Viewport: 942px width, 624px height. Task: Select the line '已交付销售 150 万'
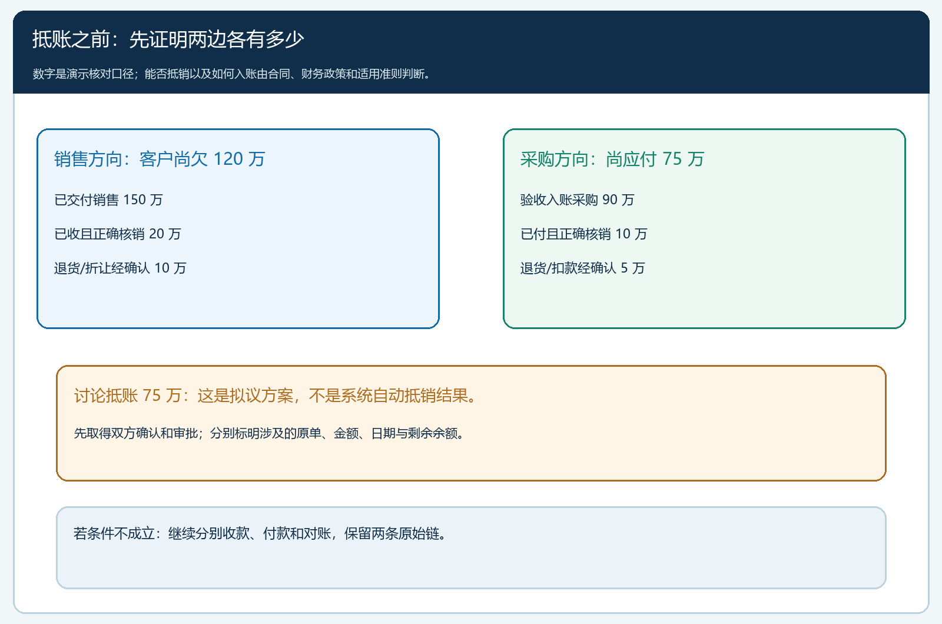click(108, 200)
